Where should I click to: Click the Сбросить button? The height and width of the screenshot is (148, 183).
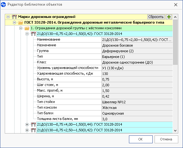pos(156,17)
